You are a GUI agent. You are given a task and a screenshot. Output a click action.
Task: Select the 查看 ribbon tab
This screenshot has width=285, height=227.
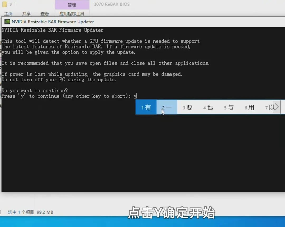tap(45, 14)
